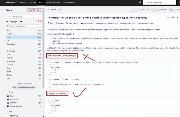Image resolution: width=180 pixels, height=117 pixels.
Task: Click the Search for rules field
Action: pos(24,17)
